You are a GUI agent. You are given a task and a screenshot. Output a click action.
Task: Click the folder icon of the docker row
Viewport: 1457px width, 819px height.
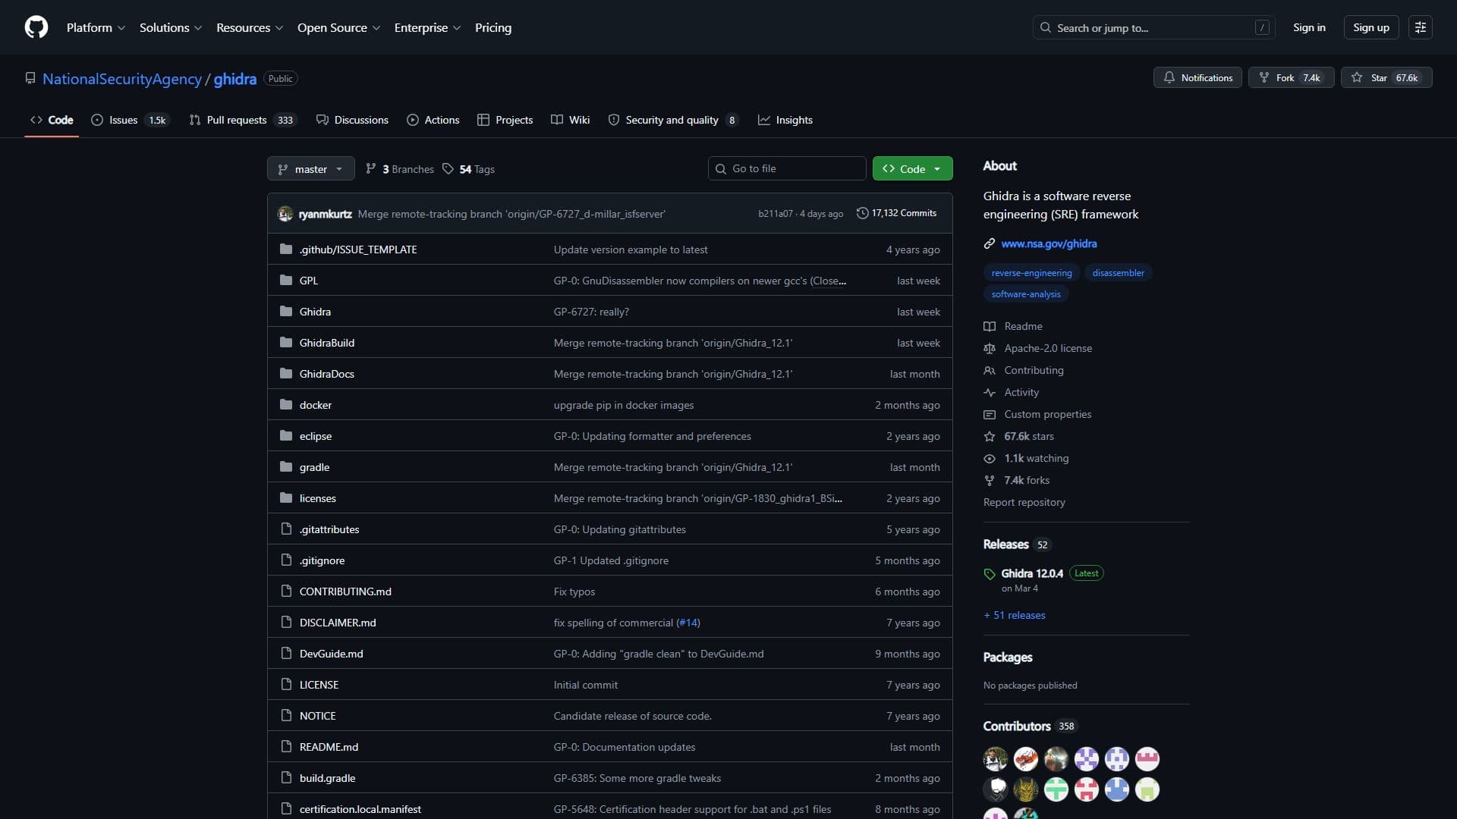tap(286, 404)
